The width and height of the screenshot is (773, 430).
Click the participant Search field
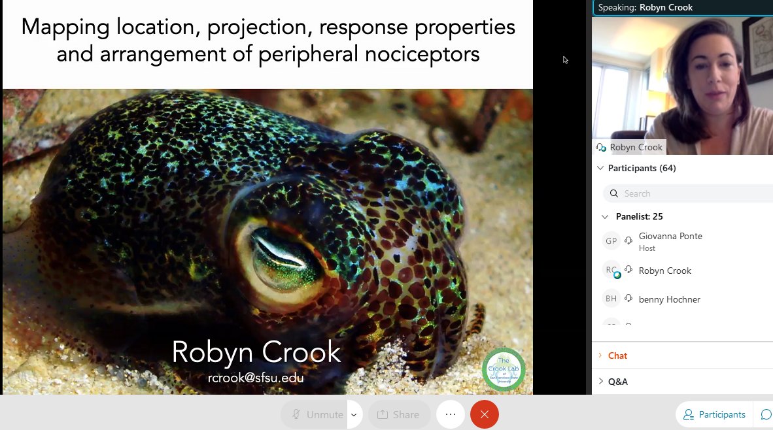coord(688,193)
